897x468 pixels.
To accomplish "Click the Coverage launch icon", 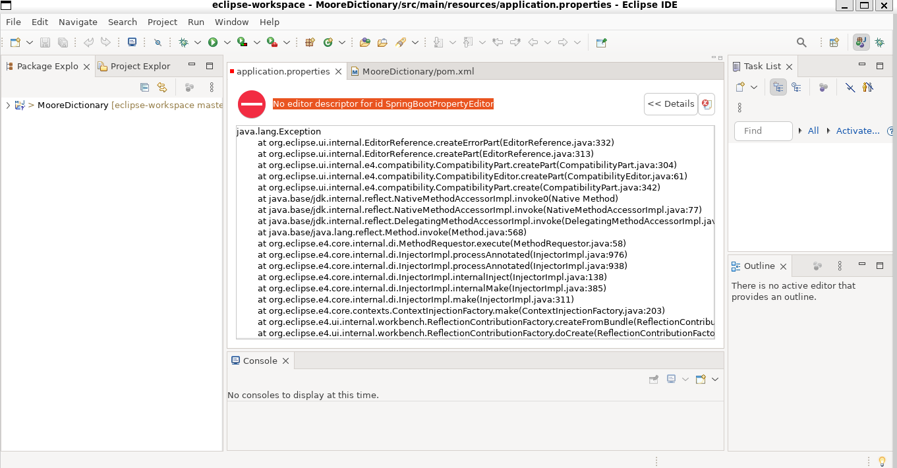I will pyautogui.click(x=242, y=42).
